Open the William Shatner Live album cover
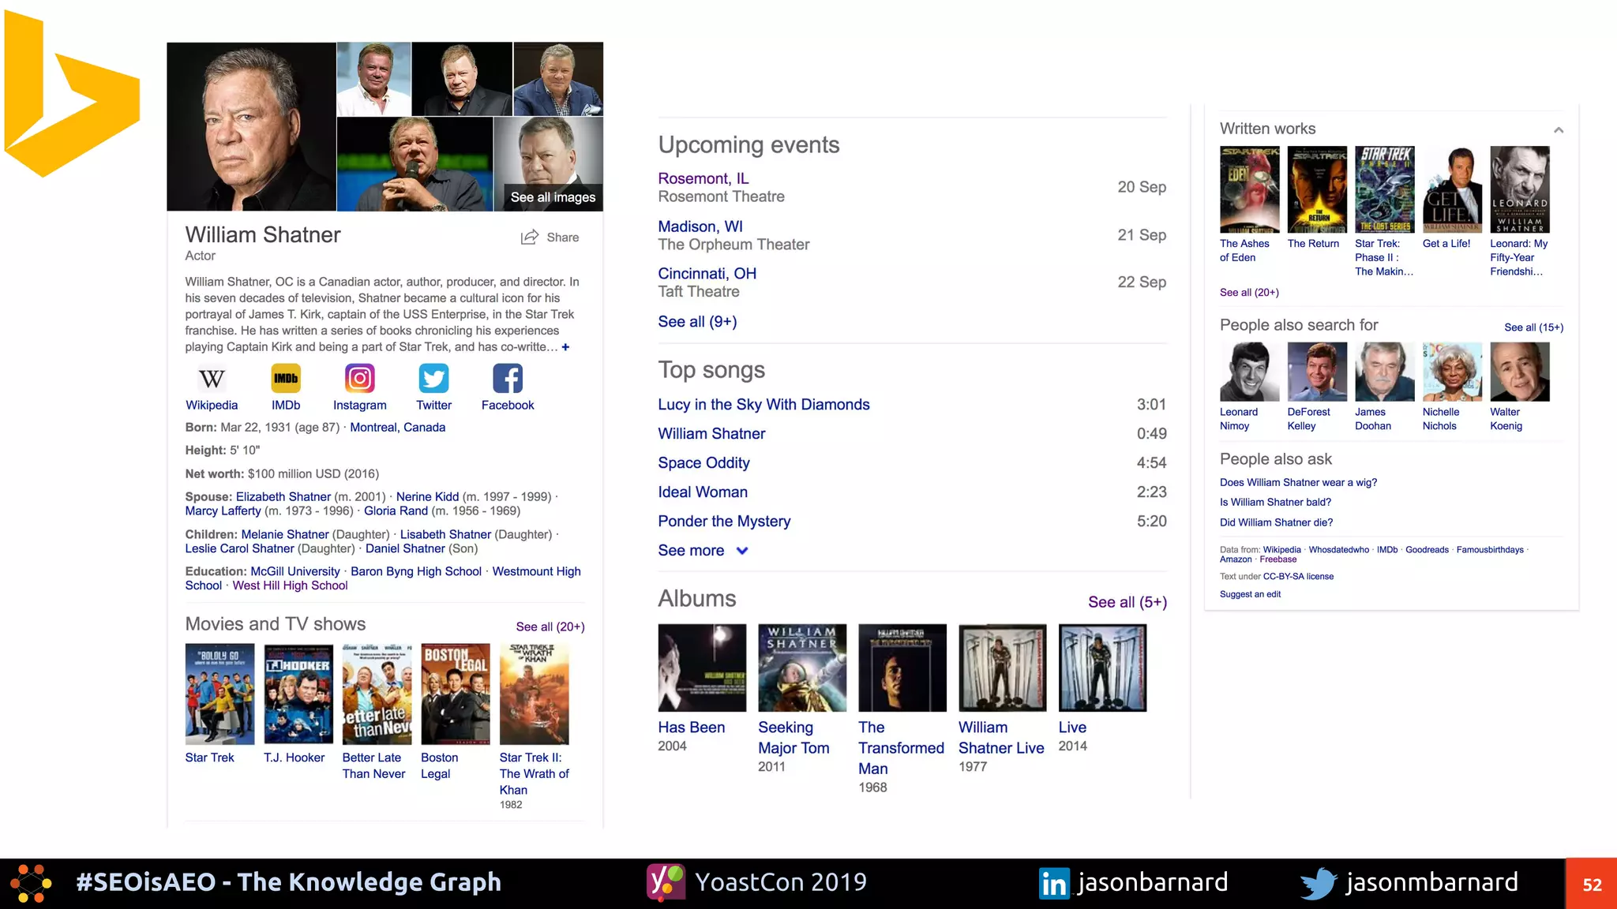1617x909 pixels. [1003, 668]
